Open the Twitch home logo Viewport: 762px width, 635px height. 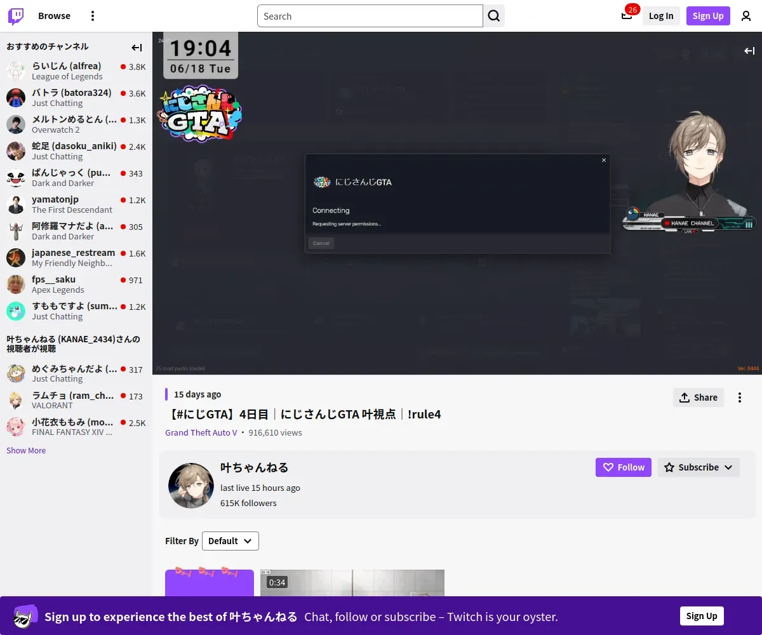tap(16, 16)
